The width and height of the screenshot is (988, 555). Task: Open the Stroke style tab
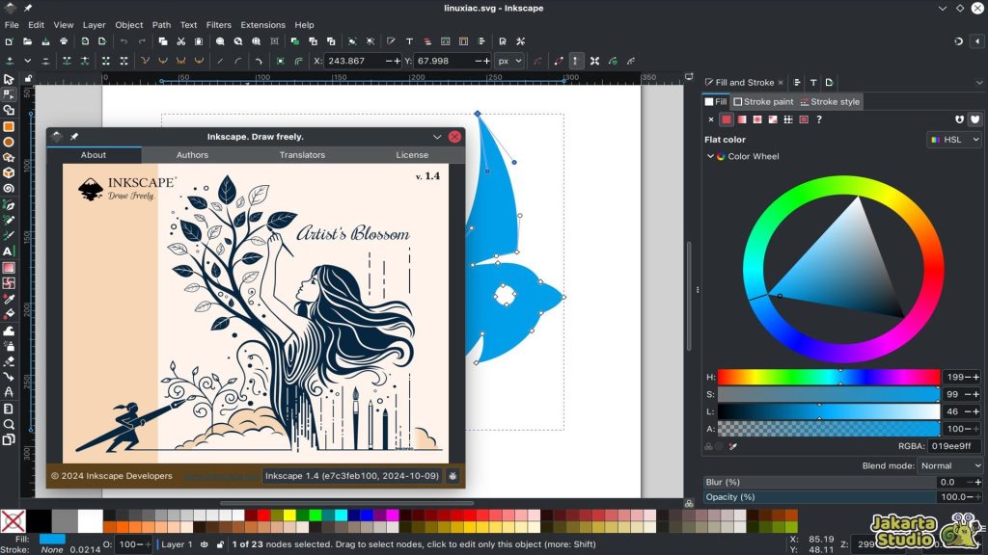point(829,101)
